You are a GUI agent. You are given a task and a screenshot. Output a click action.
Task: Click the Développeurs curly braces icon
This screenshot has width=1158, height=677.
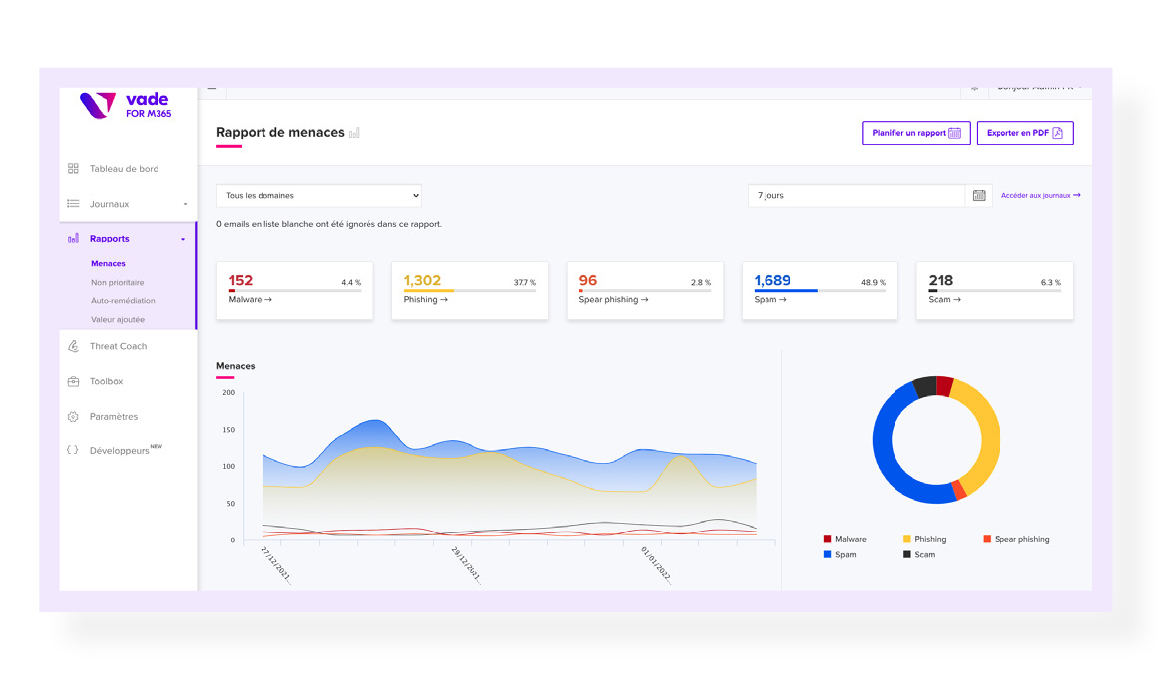[x=73, y=450]
